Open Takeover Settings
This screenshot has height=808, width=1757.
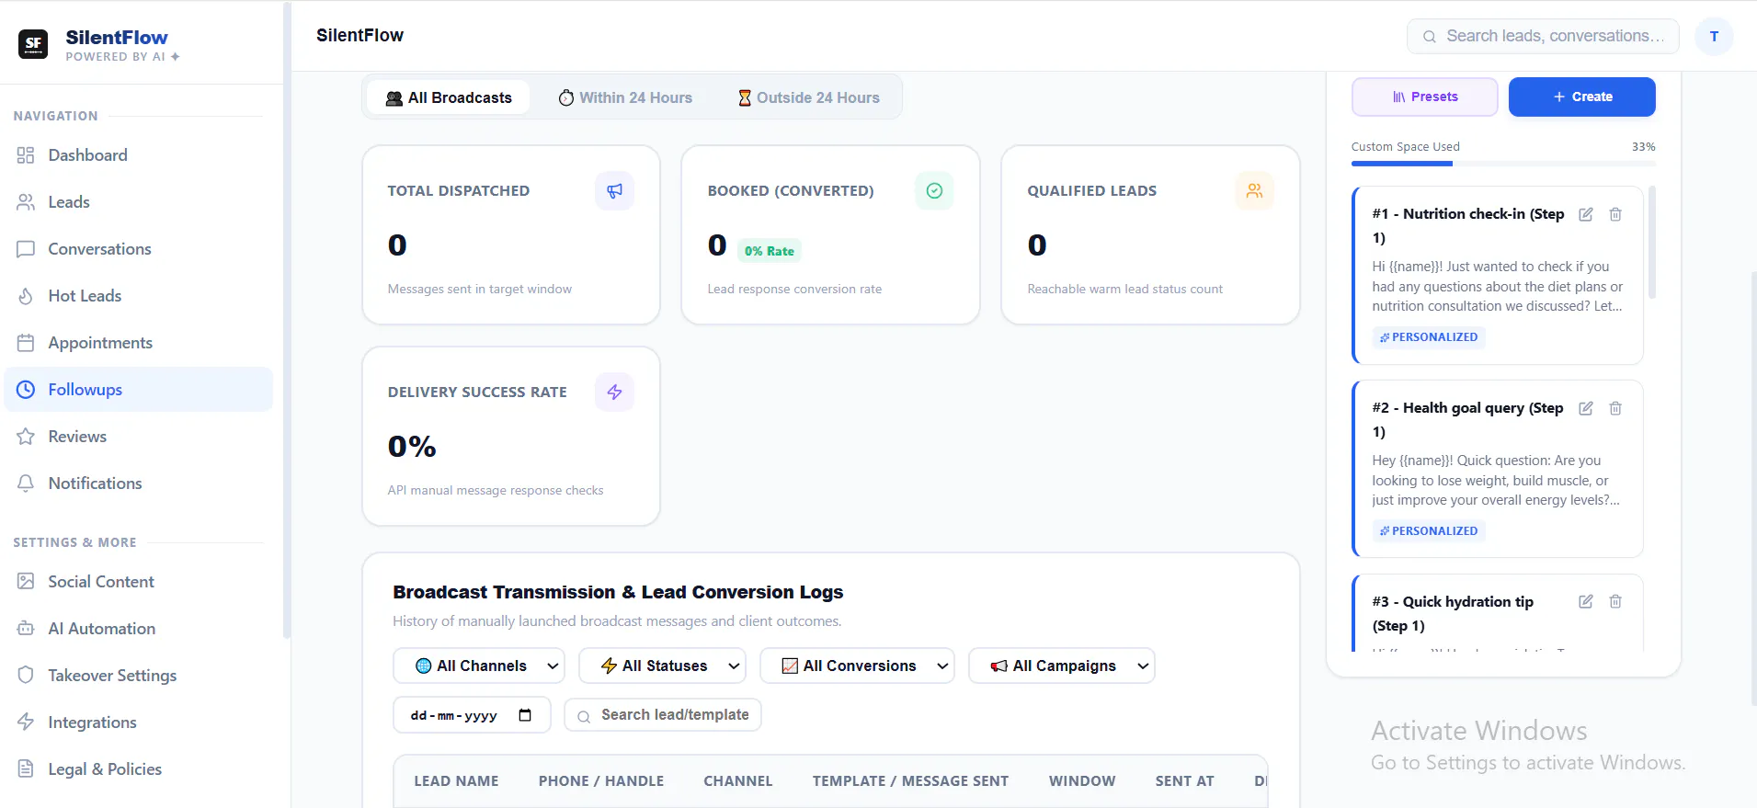point(139,676)
